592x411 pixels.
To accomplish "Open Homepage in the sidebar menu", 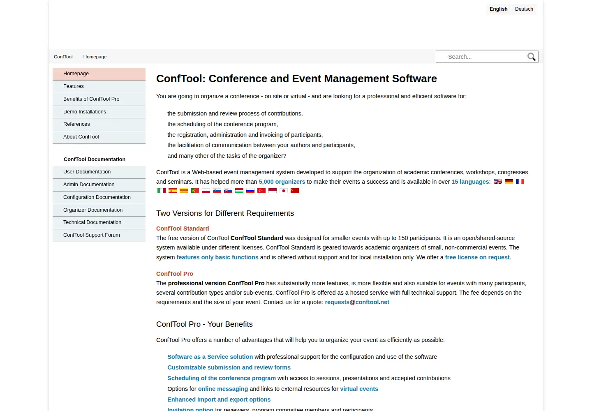I will (99, 74).
